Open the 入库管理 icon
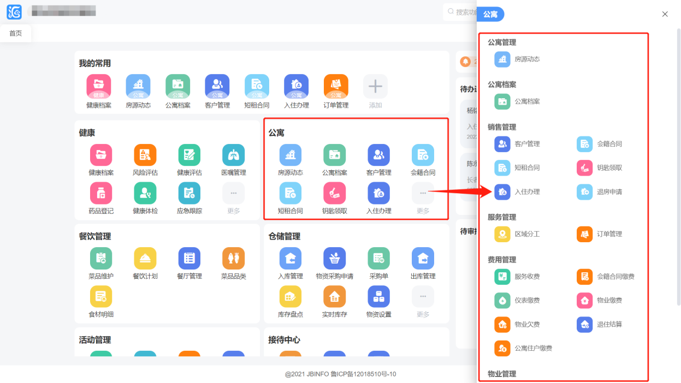The width and height of the screenshot is (681, 383). tap(291, 257)
